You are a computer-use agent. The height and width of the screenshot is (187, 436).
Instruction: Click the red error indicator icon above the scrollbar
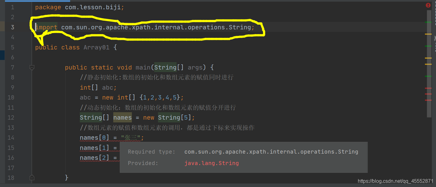[429, 5]
